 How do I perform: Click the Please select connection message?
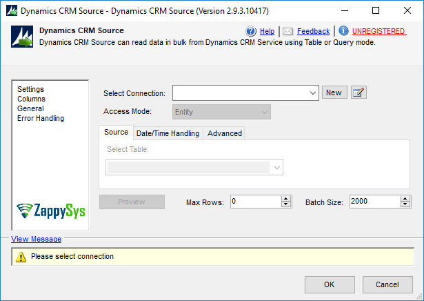pos(72,257)
